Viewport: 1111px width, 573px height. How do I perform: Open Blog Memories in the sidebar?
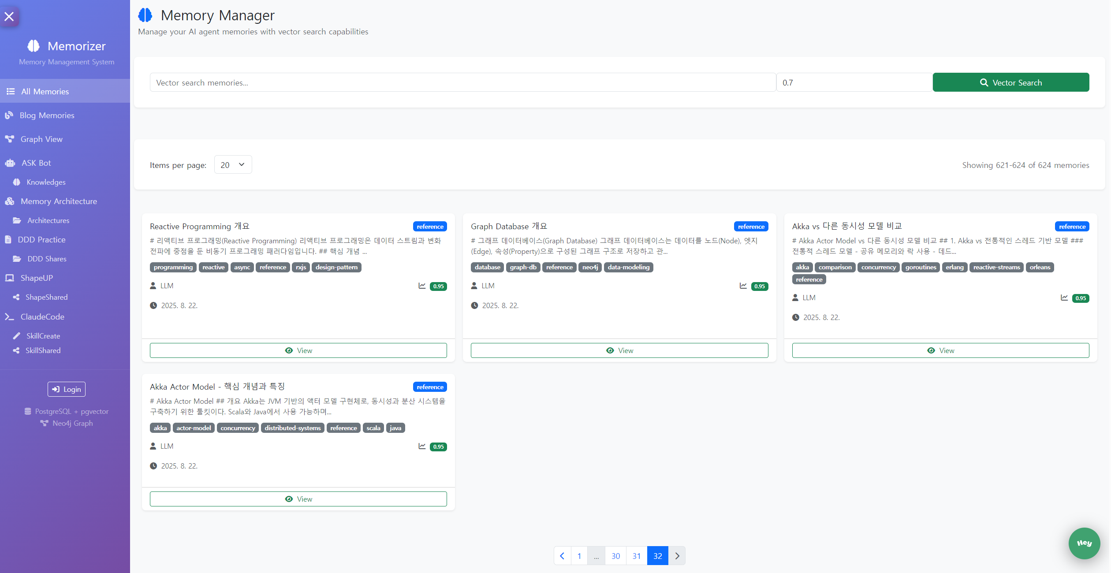pos(47,115)
